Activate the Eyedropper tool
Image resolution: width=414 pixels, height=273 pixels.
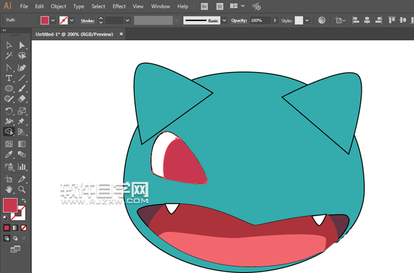point(9,155)
